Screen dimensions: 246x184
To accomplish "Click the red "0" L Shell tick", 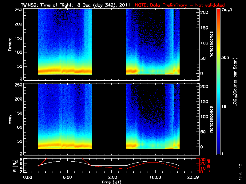I will (x=202, y=172).
